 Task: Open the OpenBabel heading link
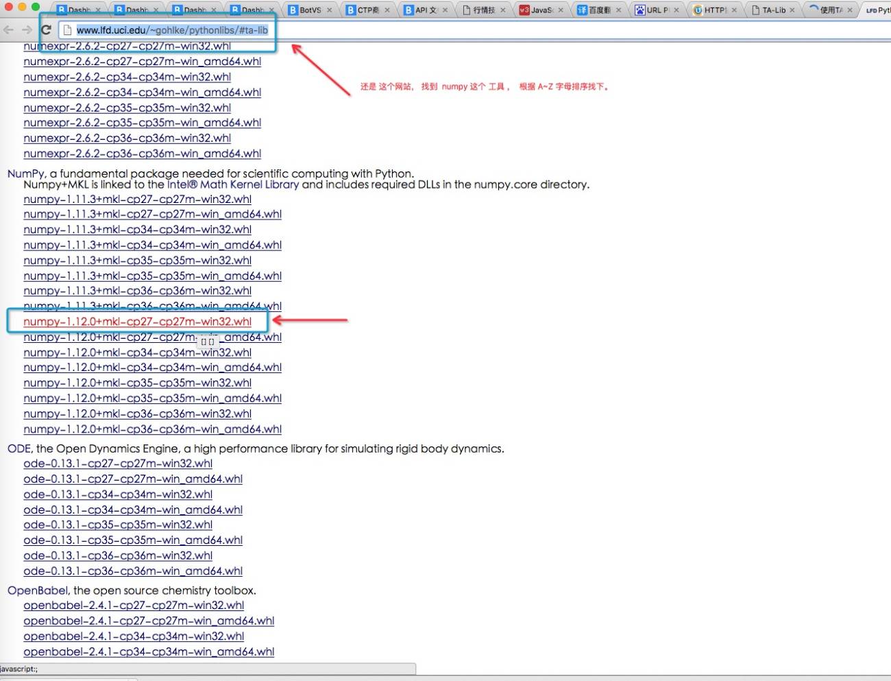coord(38,590)
